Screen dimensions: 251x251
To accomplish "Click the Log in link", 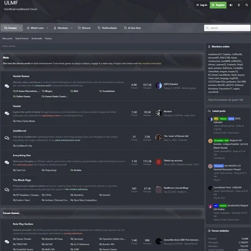I will tap(202, 5).
